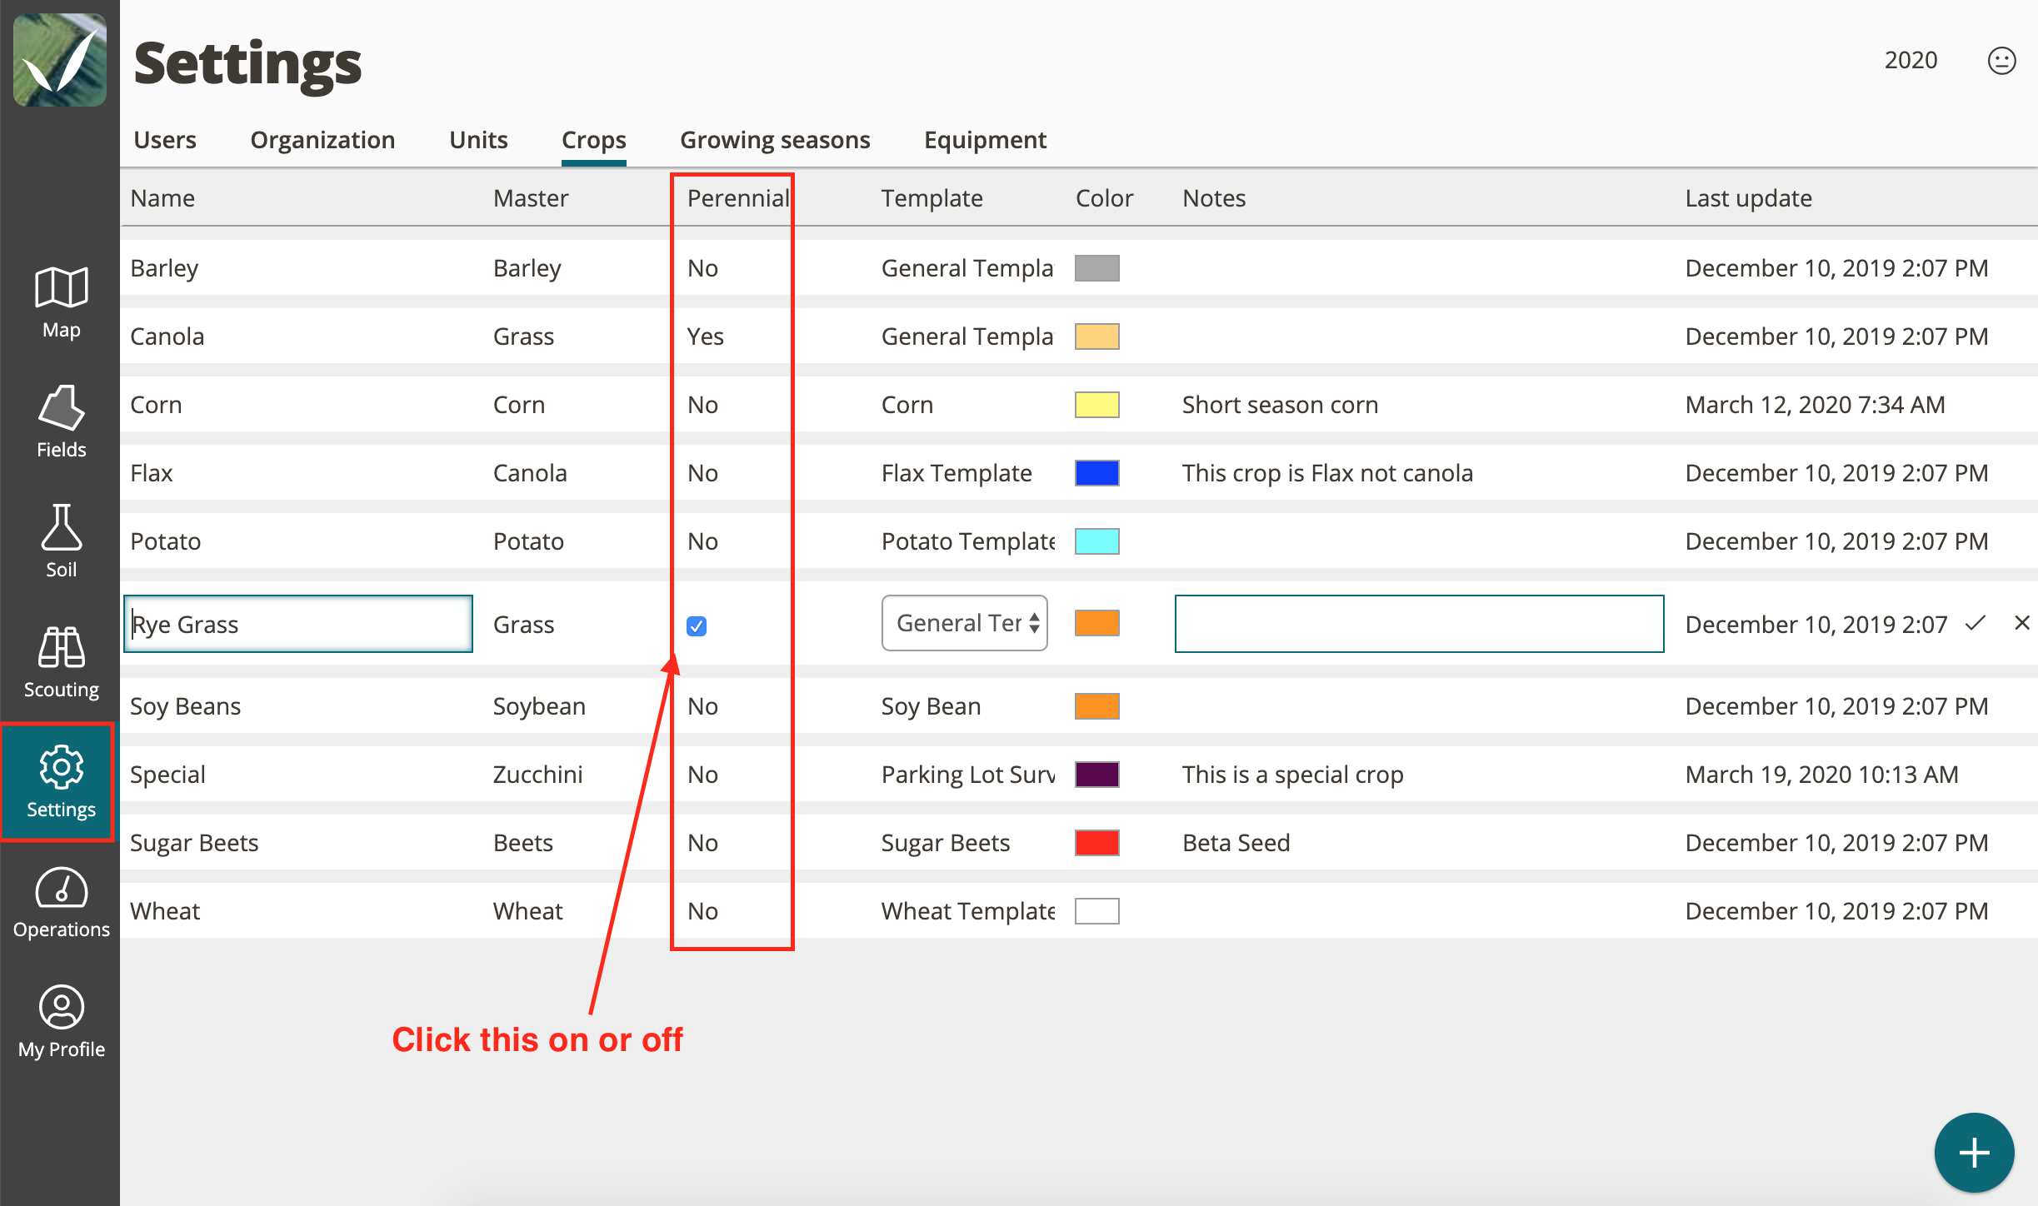Click 'Short season corn' note
Image resolution: width=2038 pixels, height=1206 pixels.
(1280, 405)
